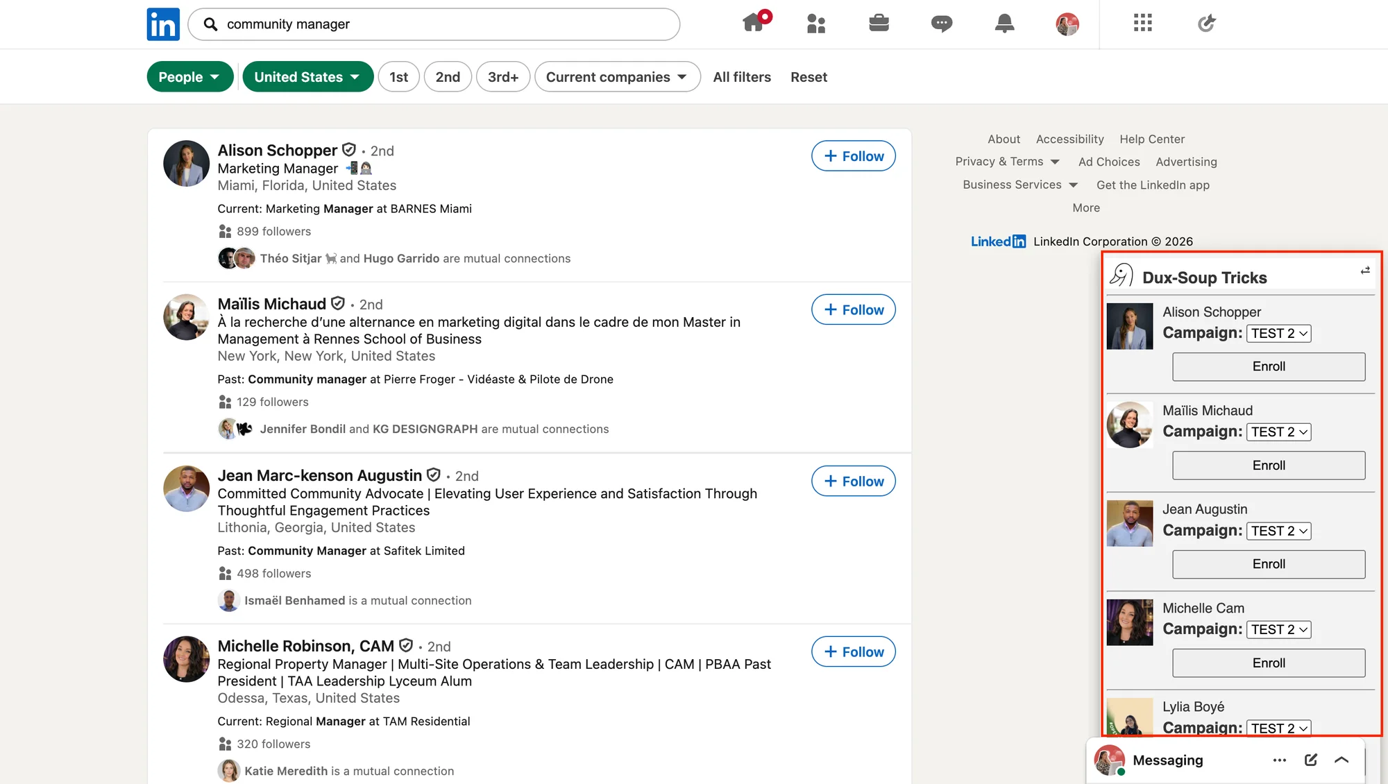Enroll Jean Augustin in campaign
The height and width of the screenshot is (784, 1388).
pyautogui.click(x=1269, y=564)
